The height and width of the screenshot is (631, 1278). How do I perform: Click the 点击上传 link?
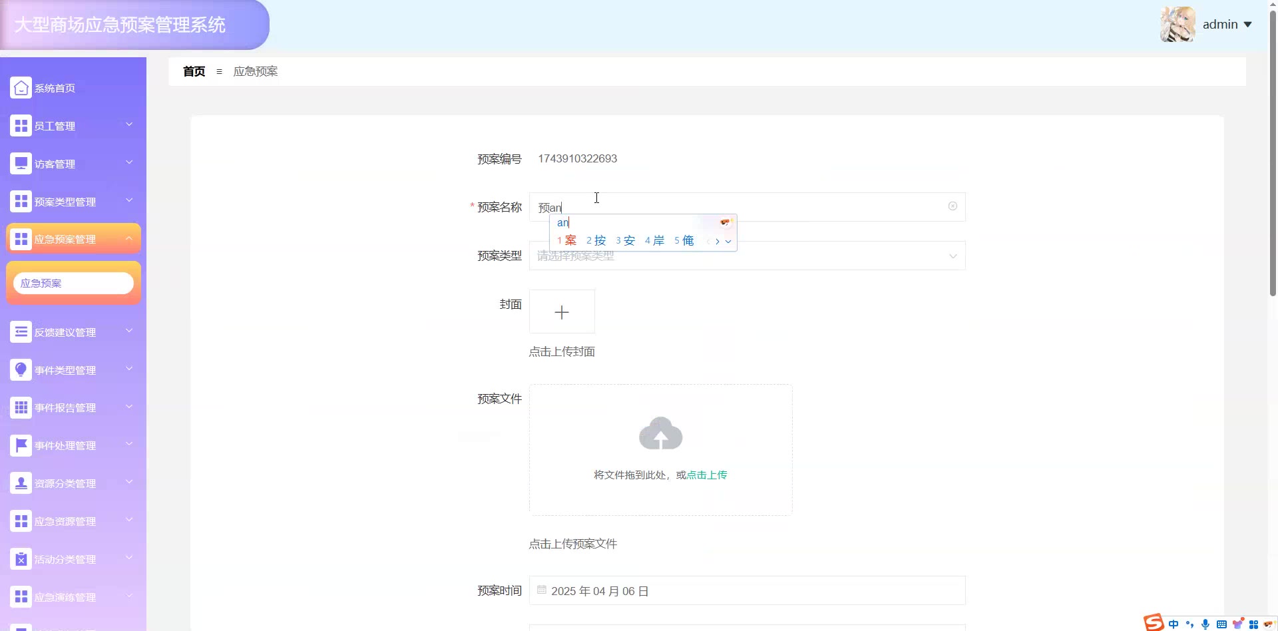tap(707, 475)
